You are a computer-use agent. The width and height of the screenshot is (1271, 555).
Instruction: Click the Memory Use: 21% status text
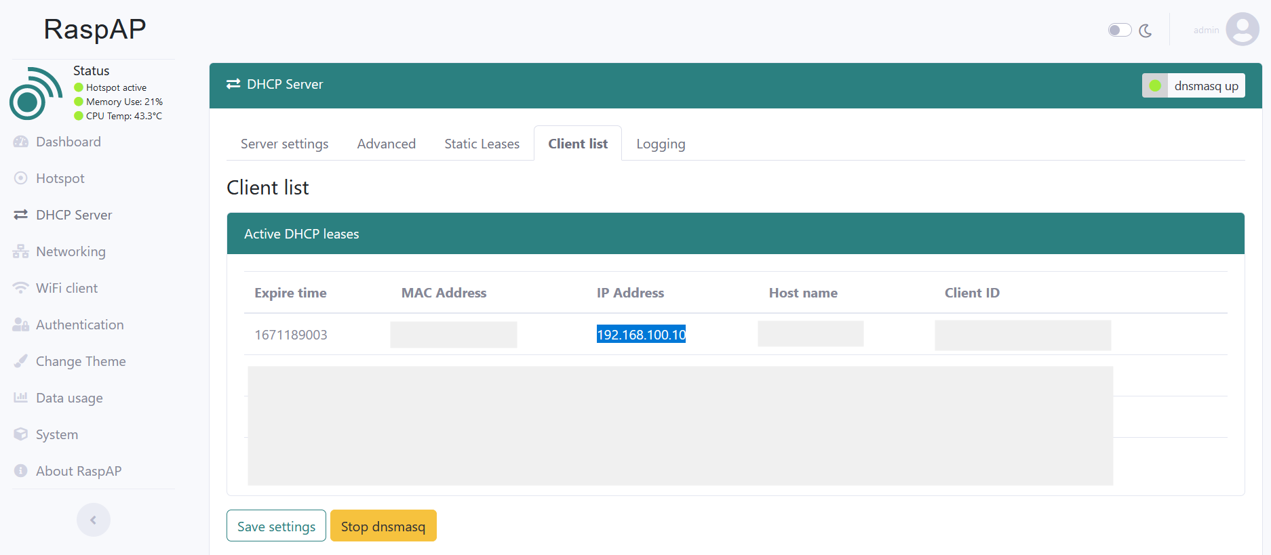tap(124, 102)
